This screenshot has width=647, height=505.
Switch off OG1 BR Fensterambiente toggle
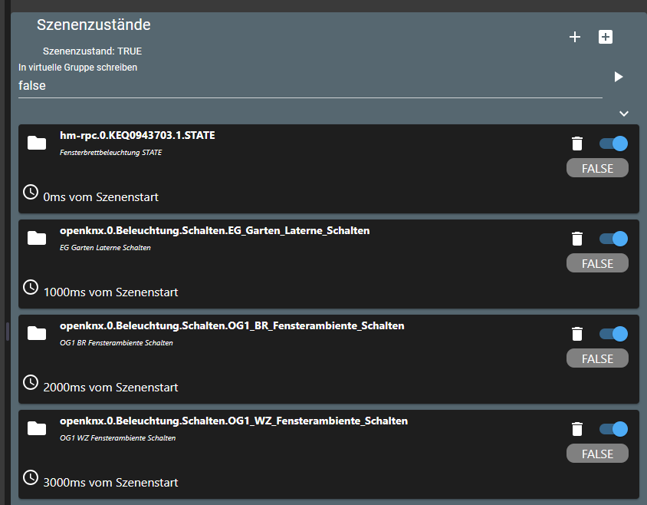click(613, 334)
